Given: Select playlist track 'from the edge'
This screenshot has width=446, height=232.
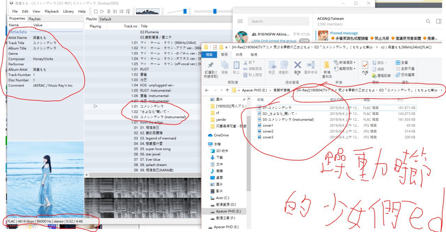Looking at the screenshot, I should pyautogui.click(x=151, y=122).
